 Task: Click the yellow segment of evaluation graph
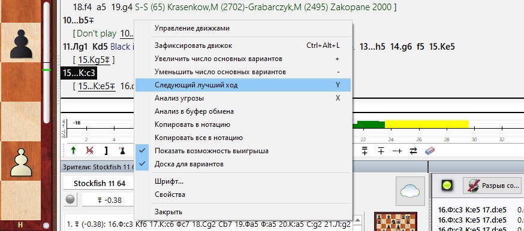click(x=427, y=124)
